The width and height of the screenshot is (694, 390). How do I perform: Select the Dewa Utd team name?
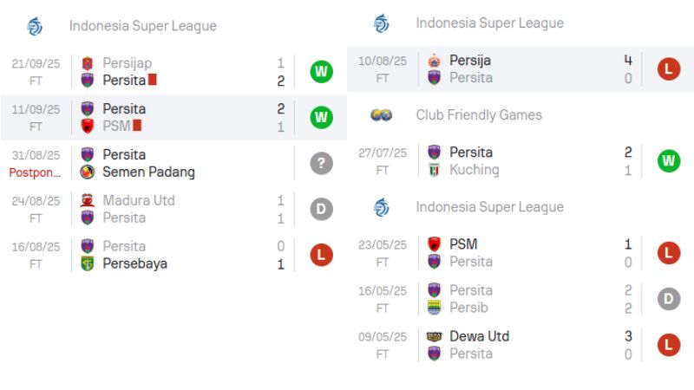[479, 336]
